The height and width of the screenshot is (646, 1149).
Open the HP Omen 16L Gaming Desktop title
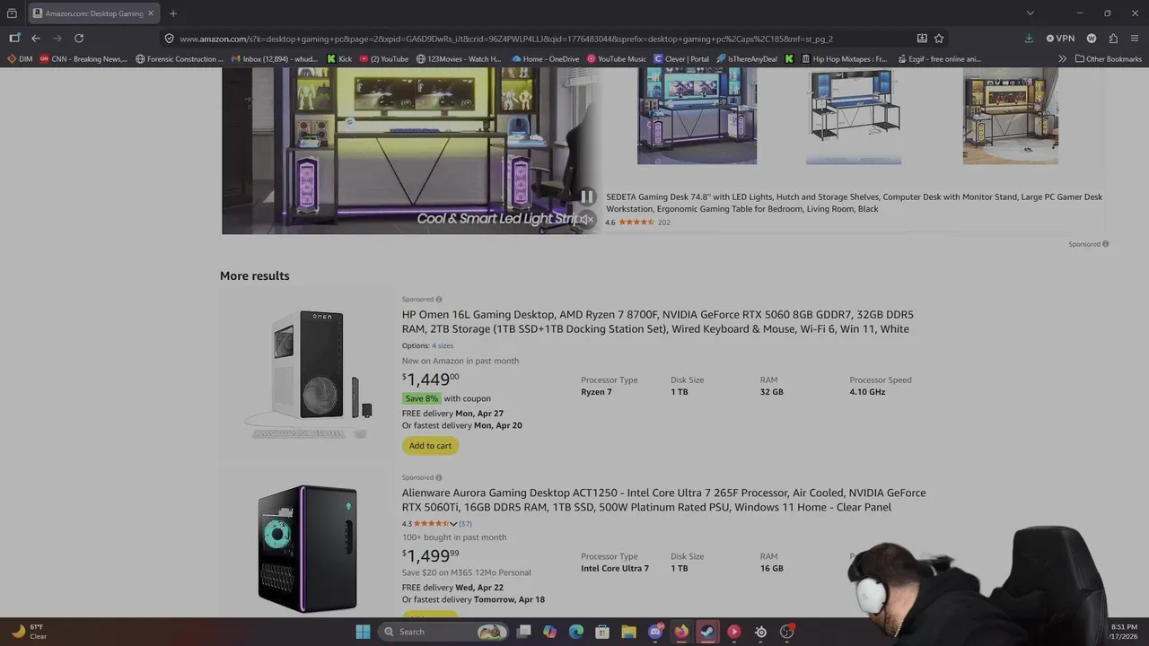coord(657,322)
